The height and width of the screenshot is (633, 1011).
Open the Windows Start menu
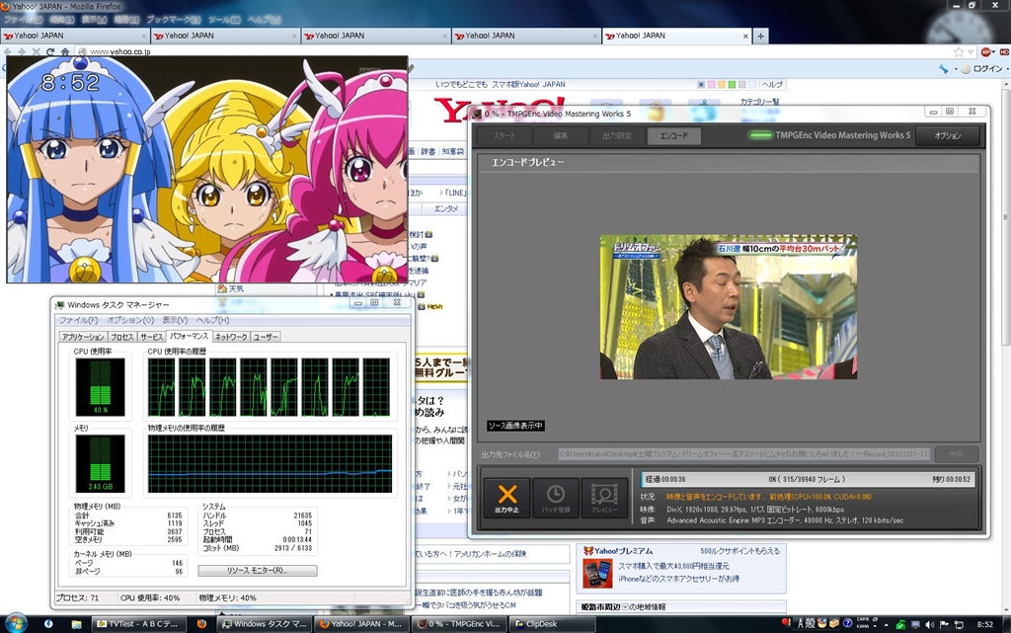[x=15, y=623]
